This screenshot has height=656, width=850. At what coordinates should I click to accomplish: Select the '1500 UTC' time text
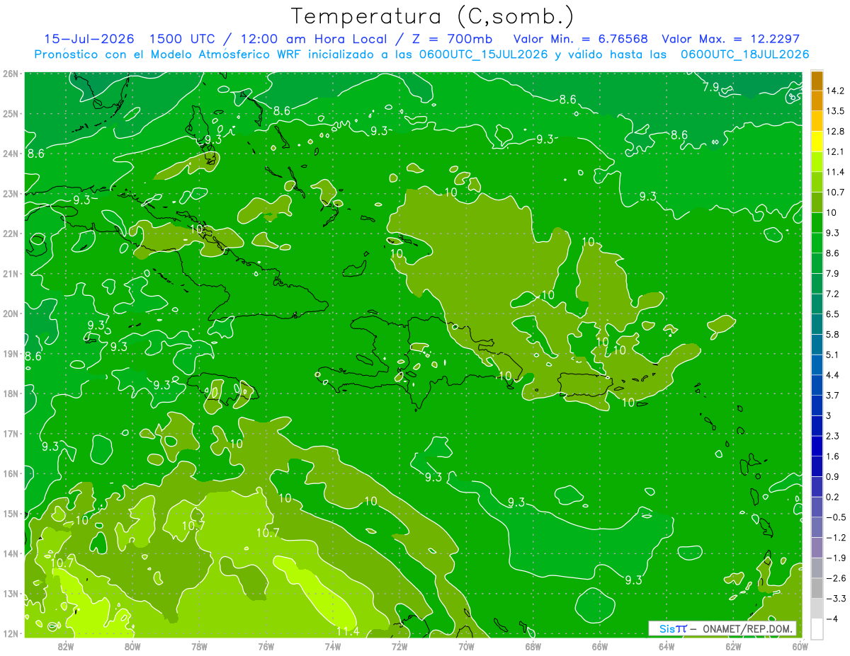point(183,39)
